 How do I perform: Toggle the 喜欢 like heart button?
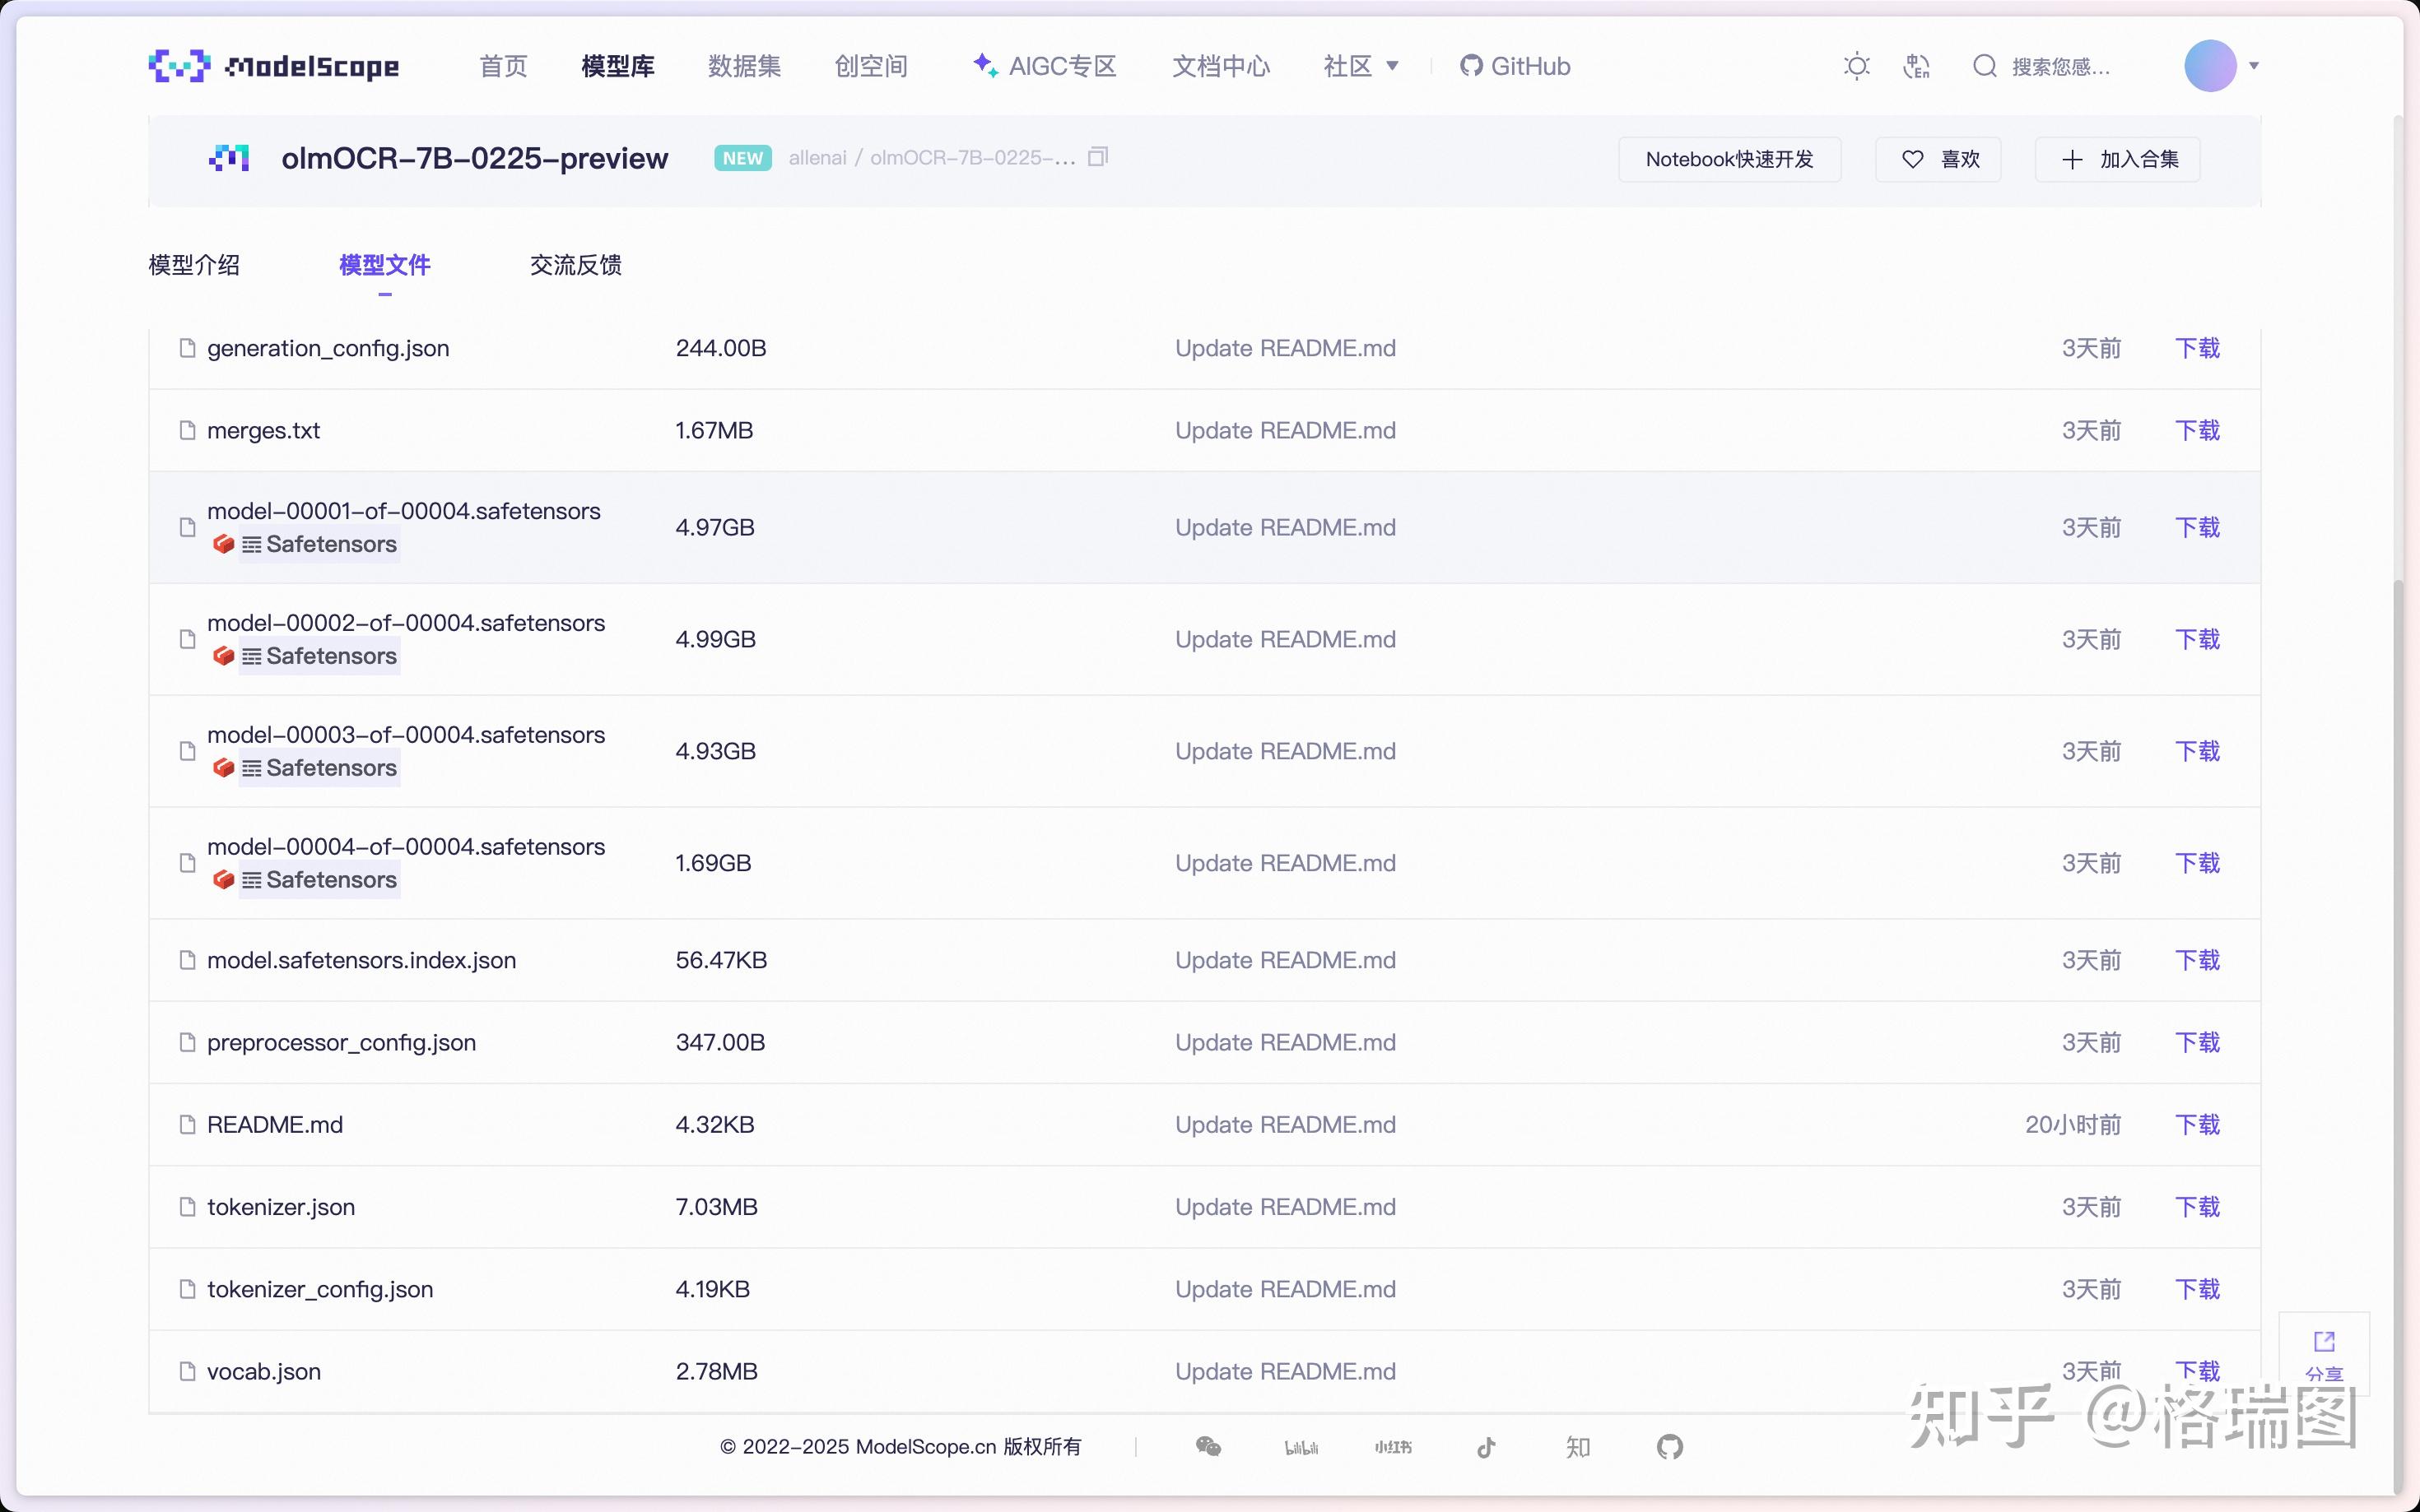coord(1938,159)
